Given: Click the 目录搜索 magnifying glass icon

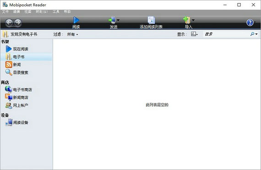Looking at the screenshot, I should tap(9, 72).
